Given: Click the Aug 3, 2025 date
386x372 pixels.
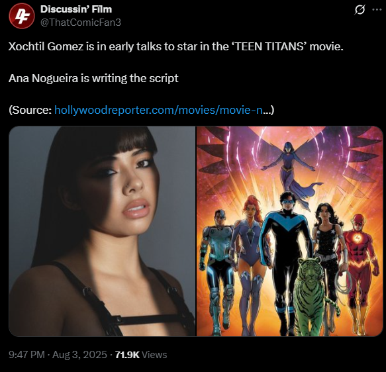Looking at the screenshot, I should (x=79, y=355).
